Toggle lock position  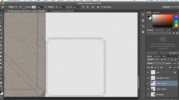click(x=158, y=67)
